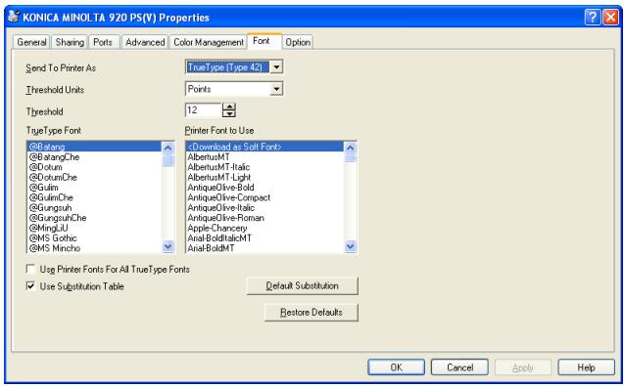This screenshot has width=624, height=387.
Task: Select @Gulim font entry
Action: click(x=94, y=188)
